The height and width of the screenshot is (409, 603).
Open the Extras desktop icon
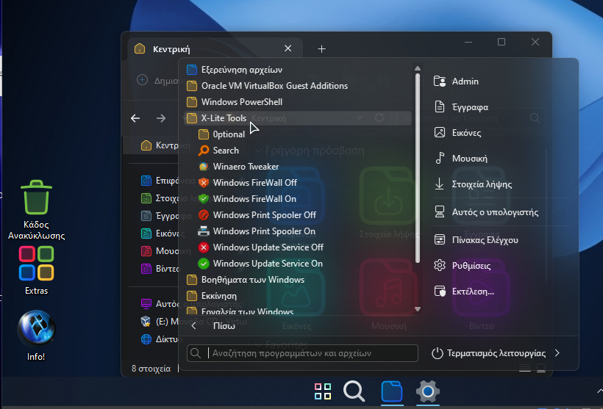coord(37,270)
